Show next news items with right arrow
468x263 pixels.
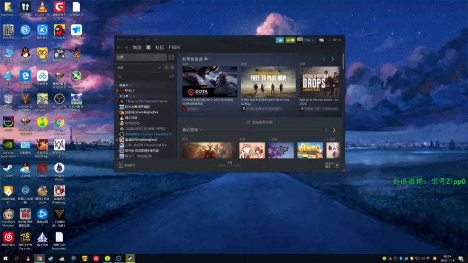click(332, 59)
